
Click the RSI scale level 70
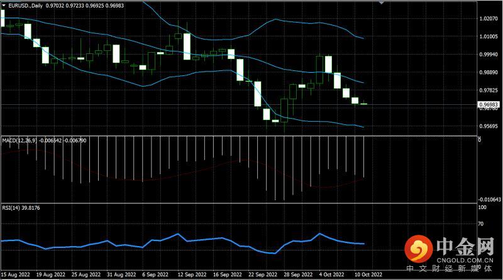click(480, 223)
